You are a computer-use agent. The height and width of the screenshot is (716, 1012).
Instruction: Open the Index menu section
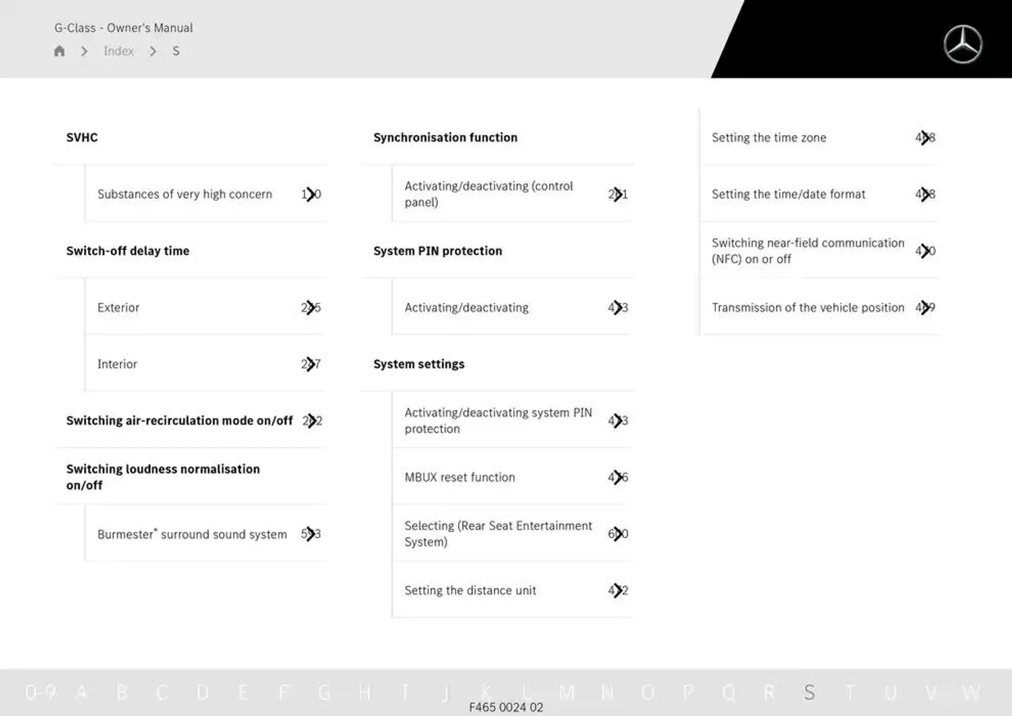119,51
